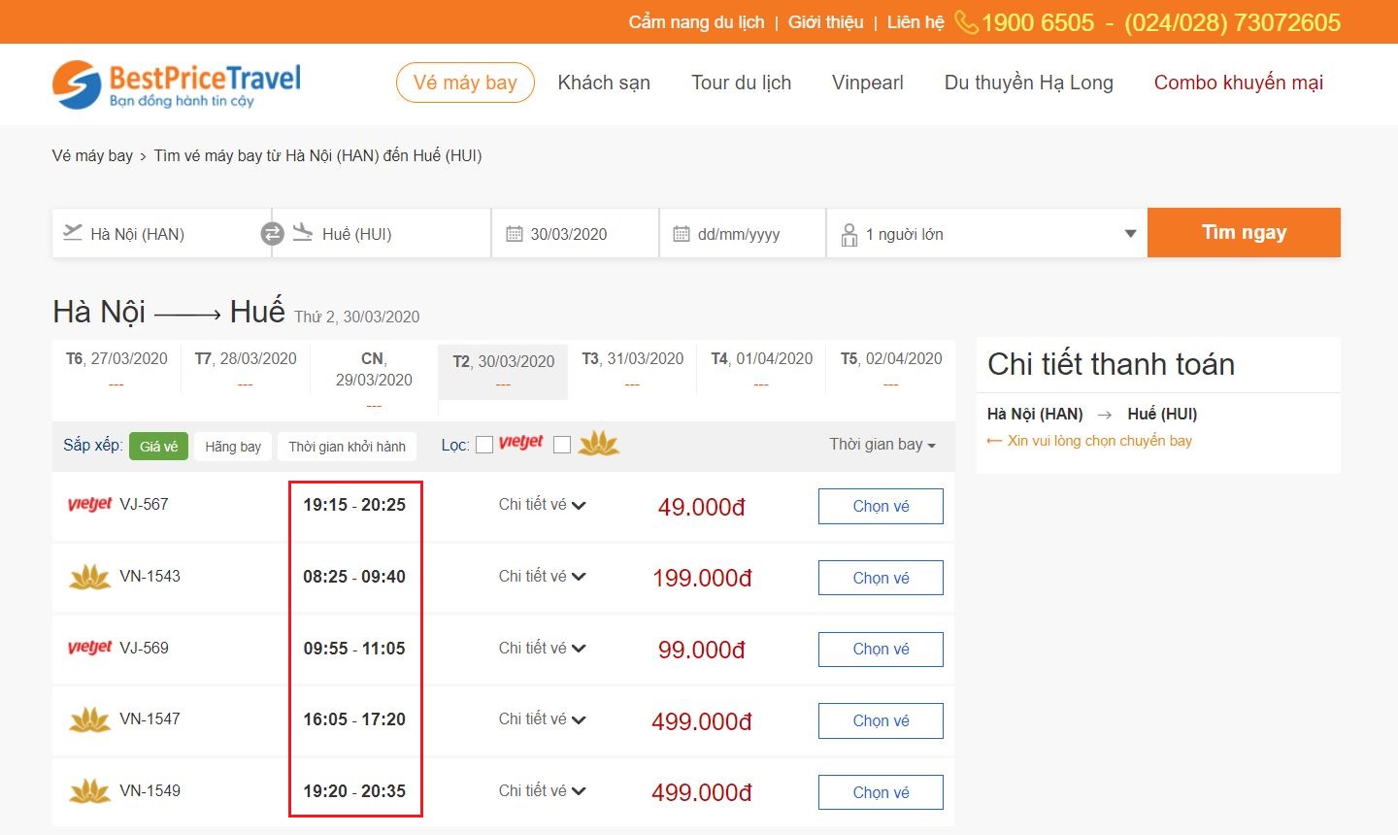Click the BestPriceTravel logo
Screen dimensions: 1398x835
pos(177,84)
